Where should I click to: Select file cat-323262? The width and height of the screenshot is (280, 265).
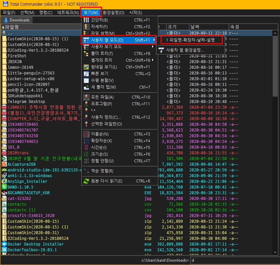click(x=19, y=198)
